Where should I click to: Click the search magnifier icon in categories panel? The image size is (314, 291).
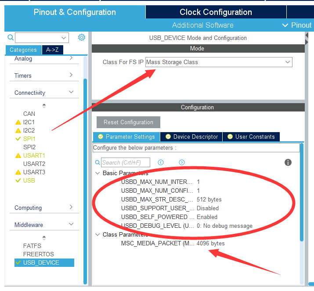pyautogui.click(x=11, y=37)
